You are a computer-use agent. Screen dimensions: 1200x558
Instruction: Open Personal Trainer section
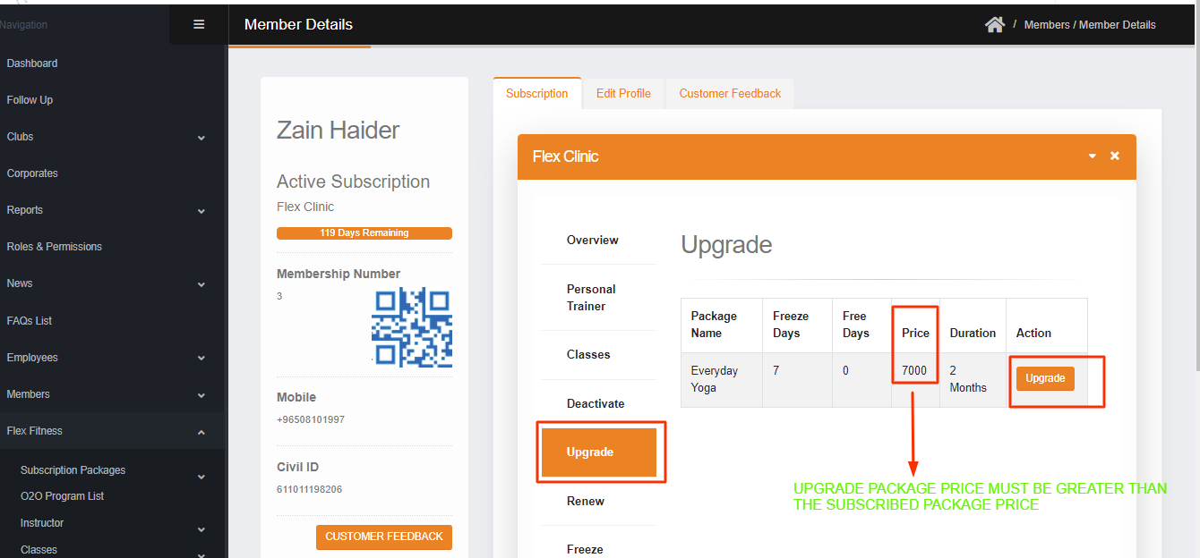pos(591,298)
